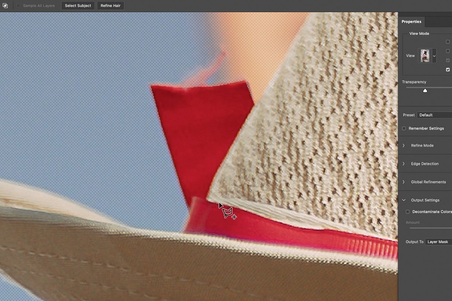Click the grayed-out checked View Mode checkbox
Viewport: 452px width, 301px height.
point(448,60)
